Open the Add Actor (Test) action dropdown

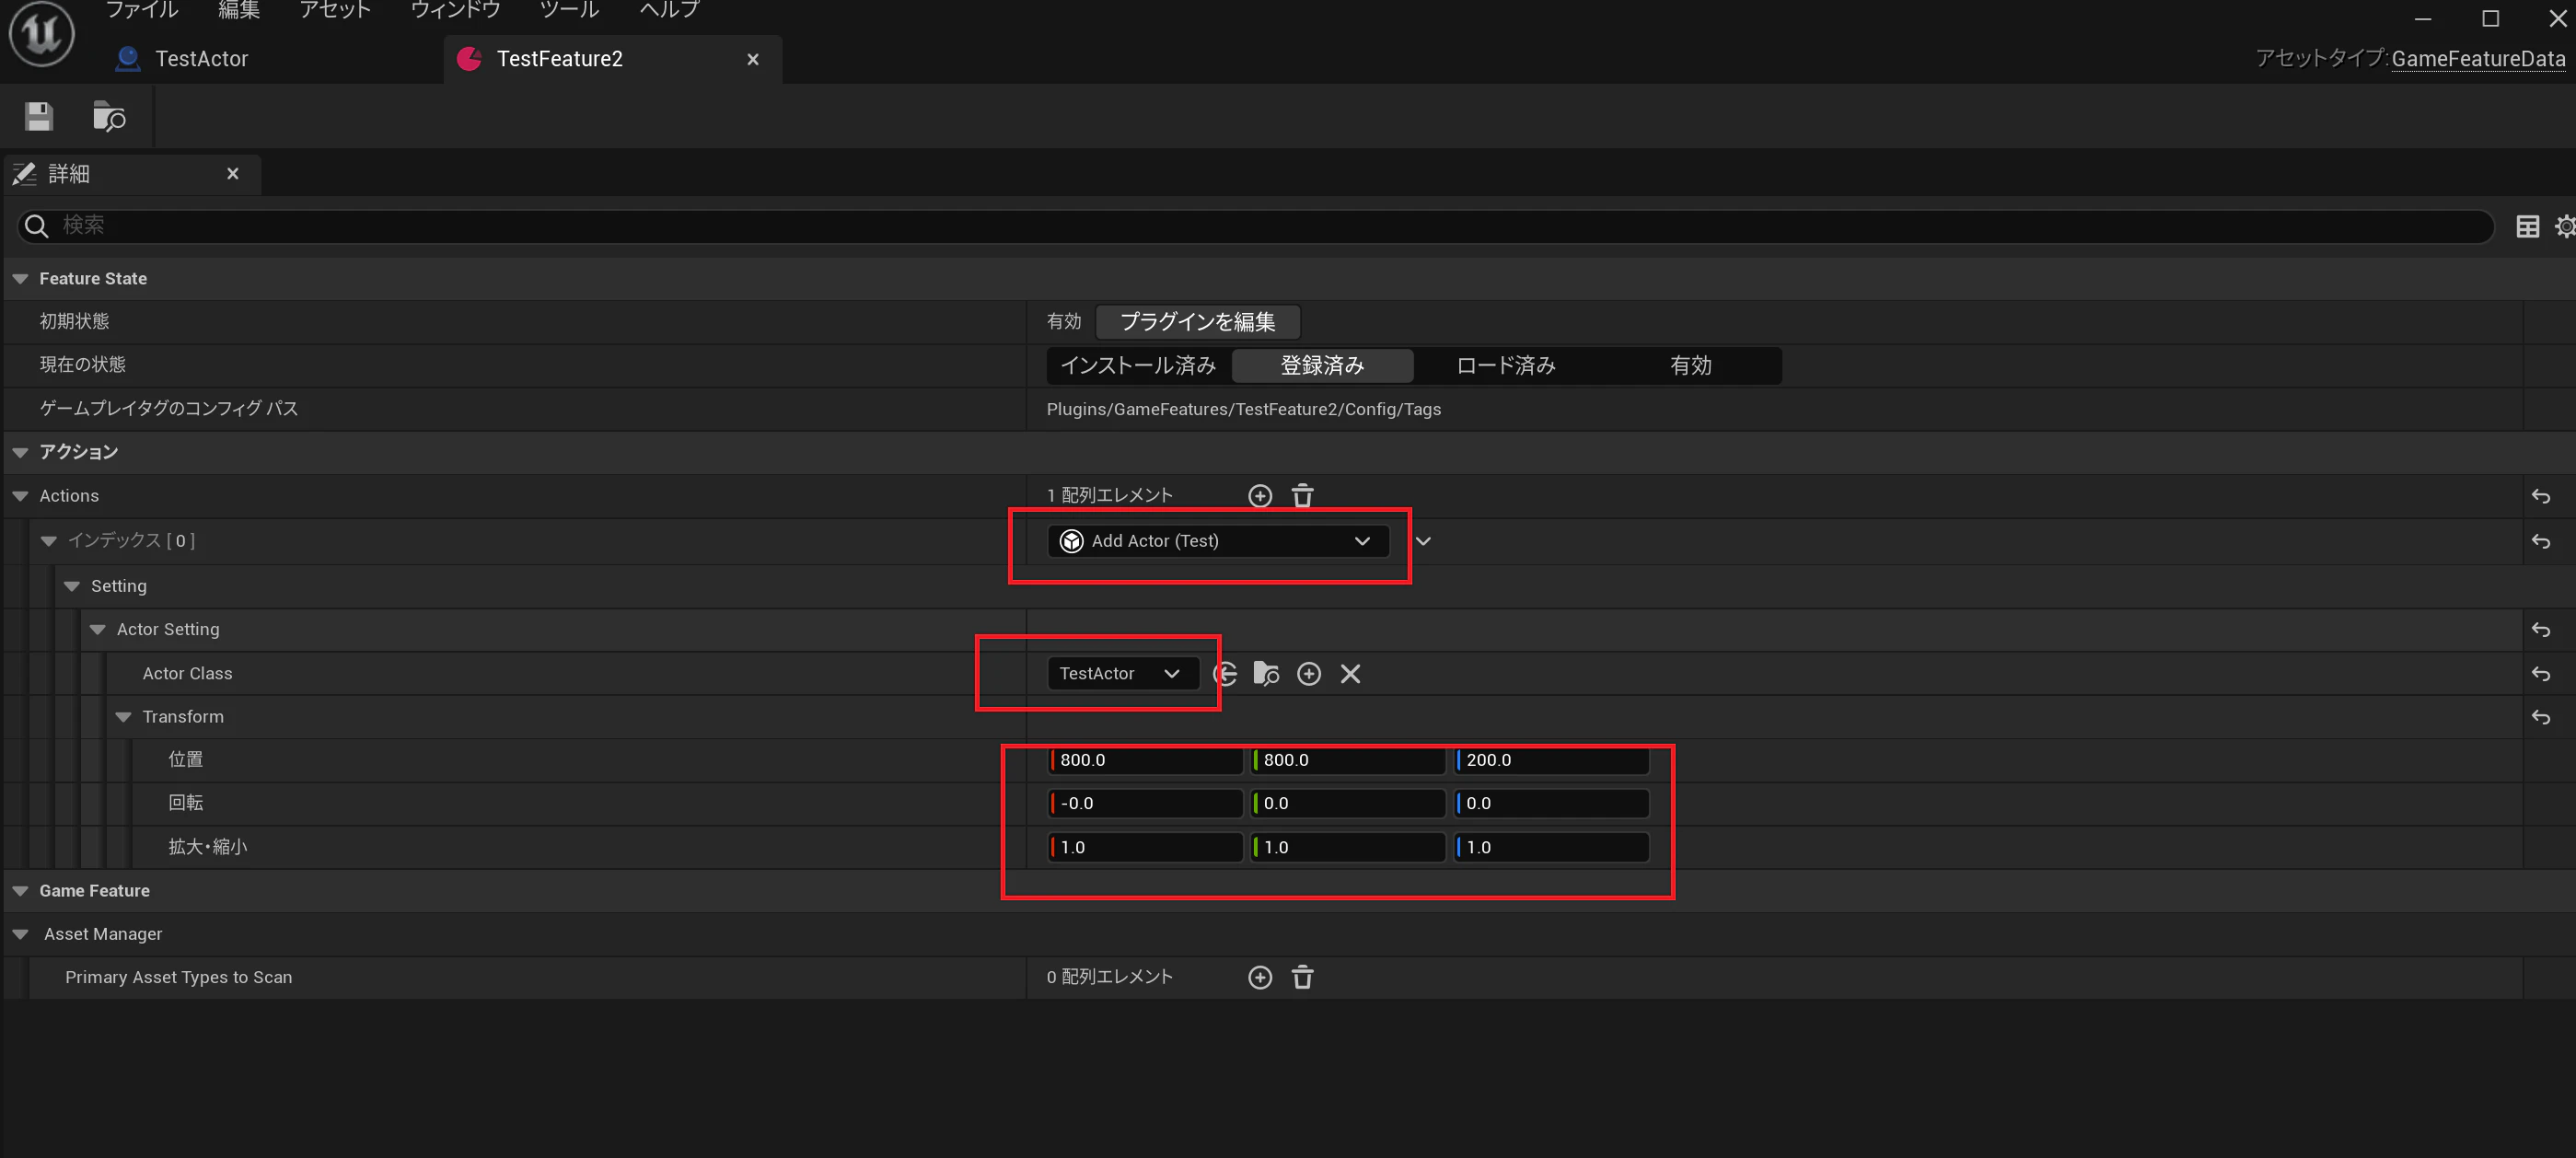click(1217, 541)
